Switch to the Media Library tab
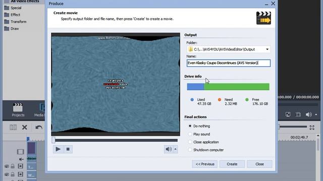The width and height of the screenshot is (323, 181). pos(39,110)
